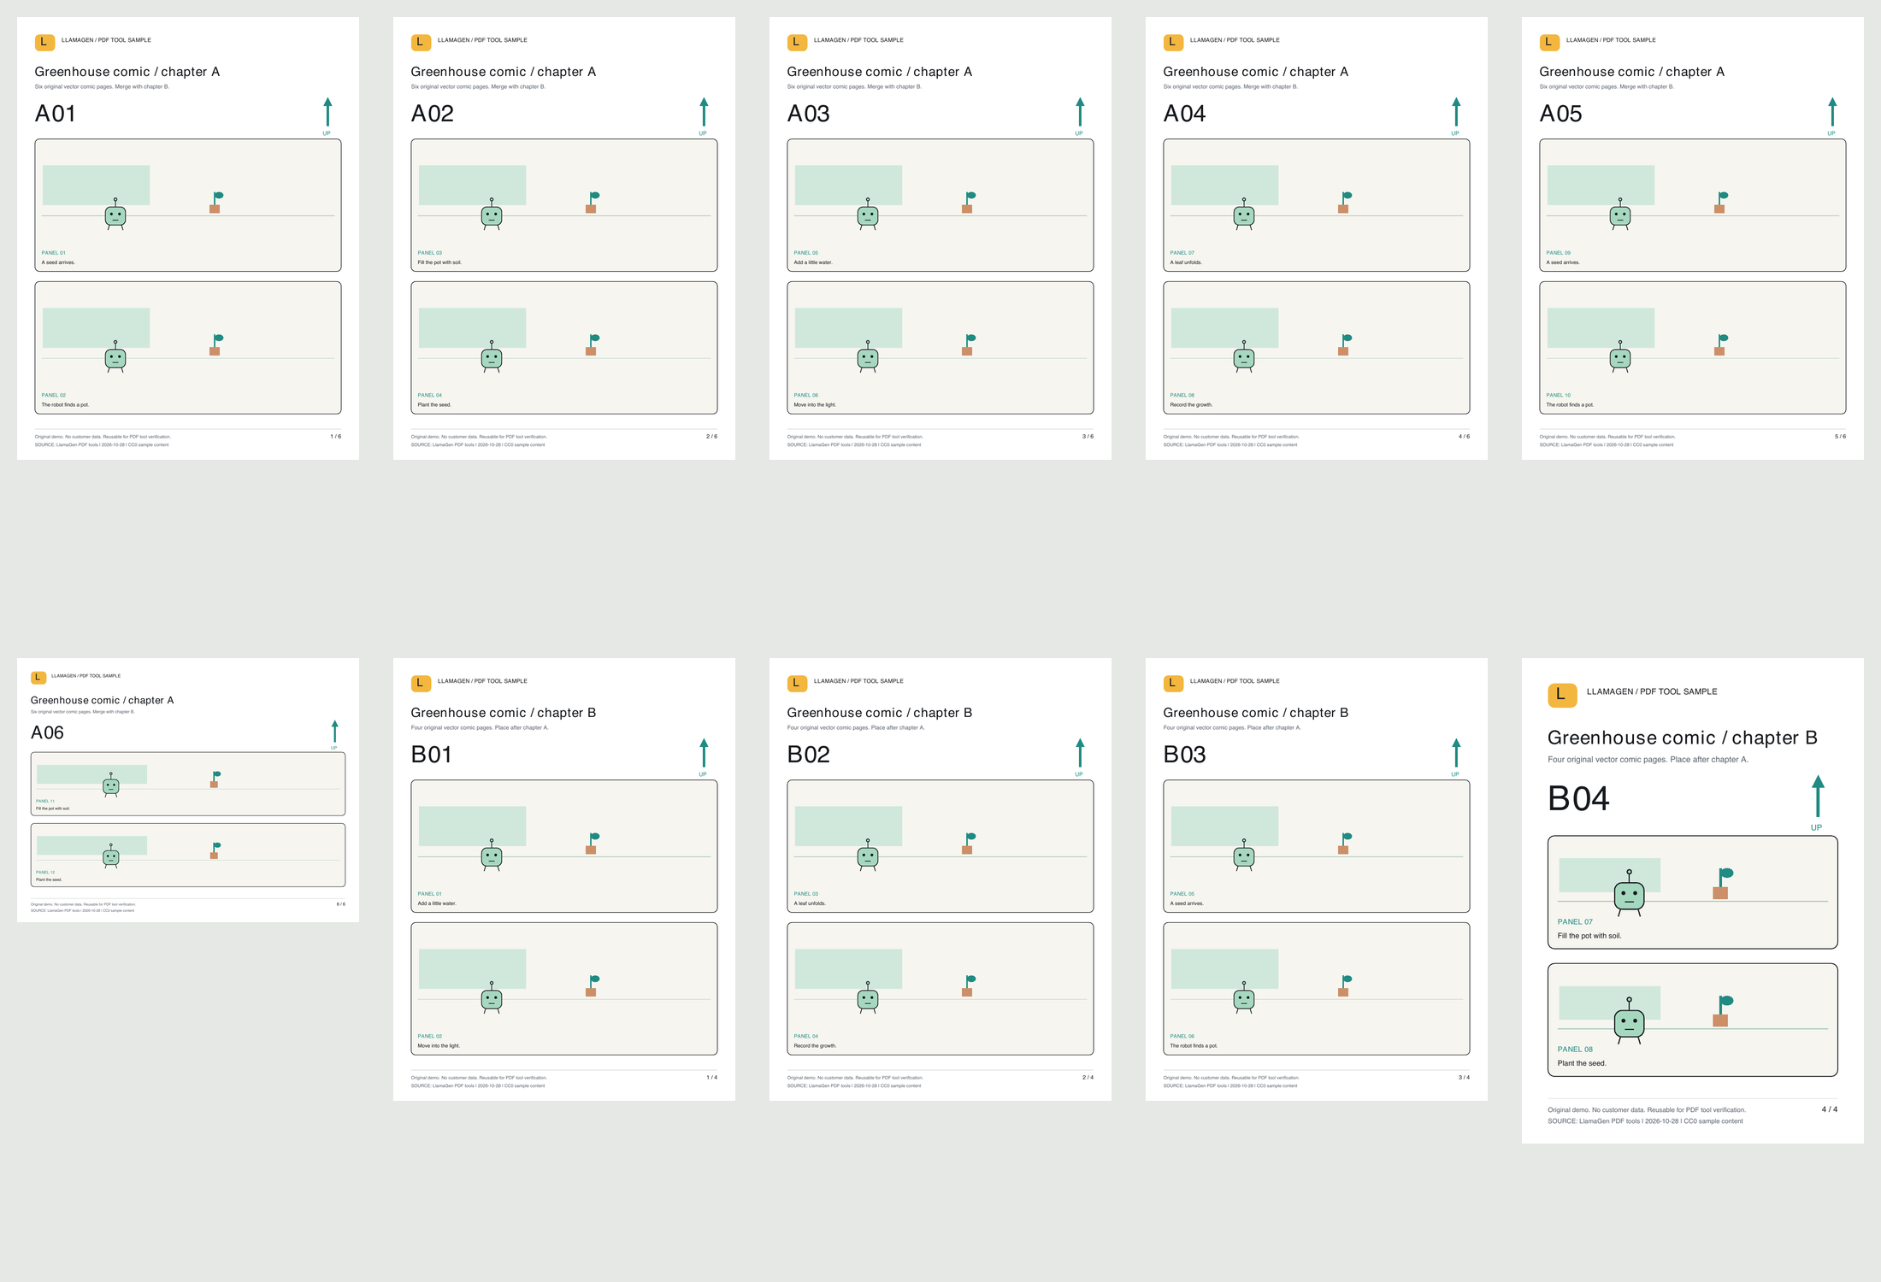Click the UP arrow on page A05
The image size is (1881, 1282).
coord(1832,114)
